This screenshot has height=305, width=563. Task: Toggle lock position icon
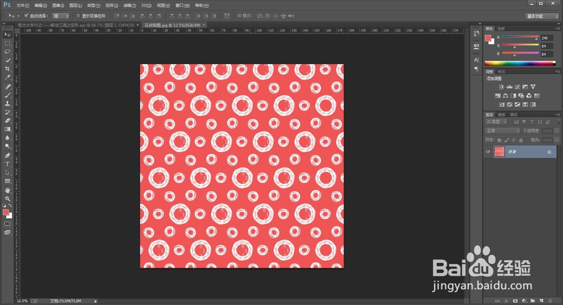point(514,140)
